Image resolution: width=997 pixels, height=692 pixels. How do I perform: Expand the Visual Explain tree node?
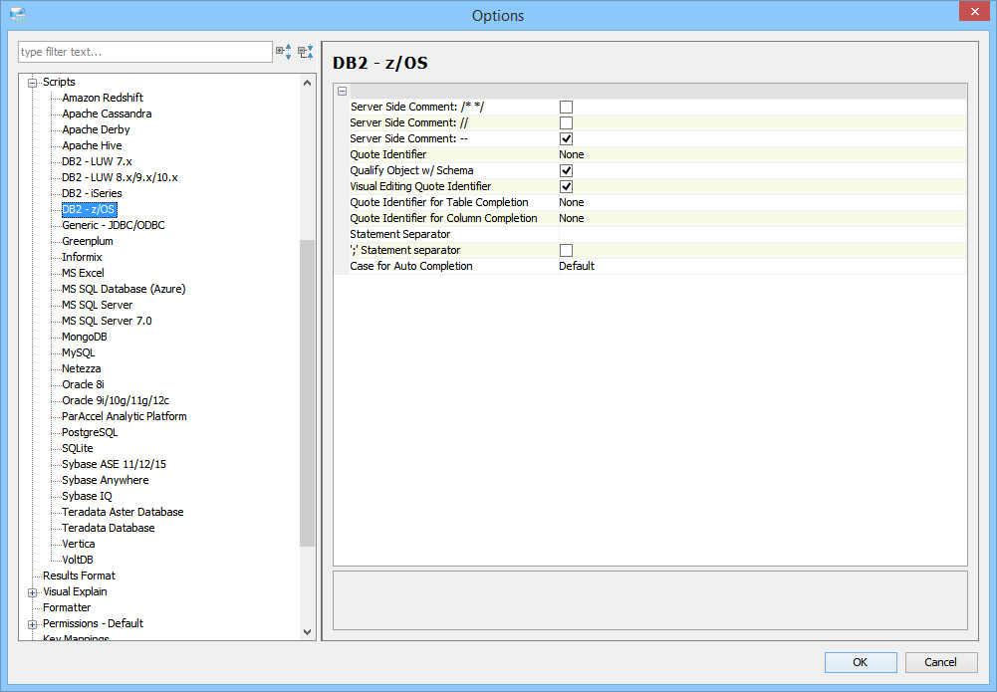click(33, 592)
